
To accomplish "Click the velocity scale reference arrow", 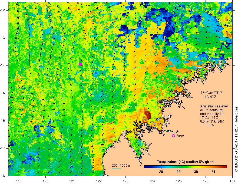I will click(x=209, y=125).
